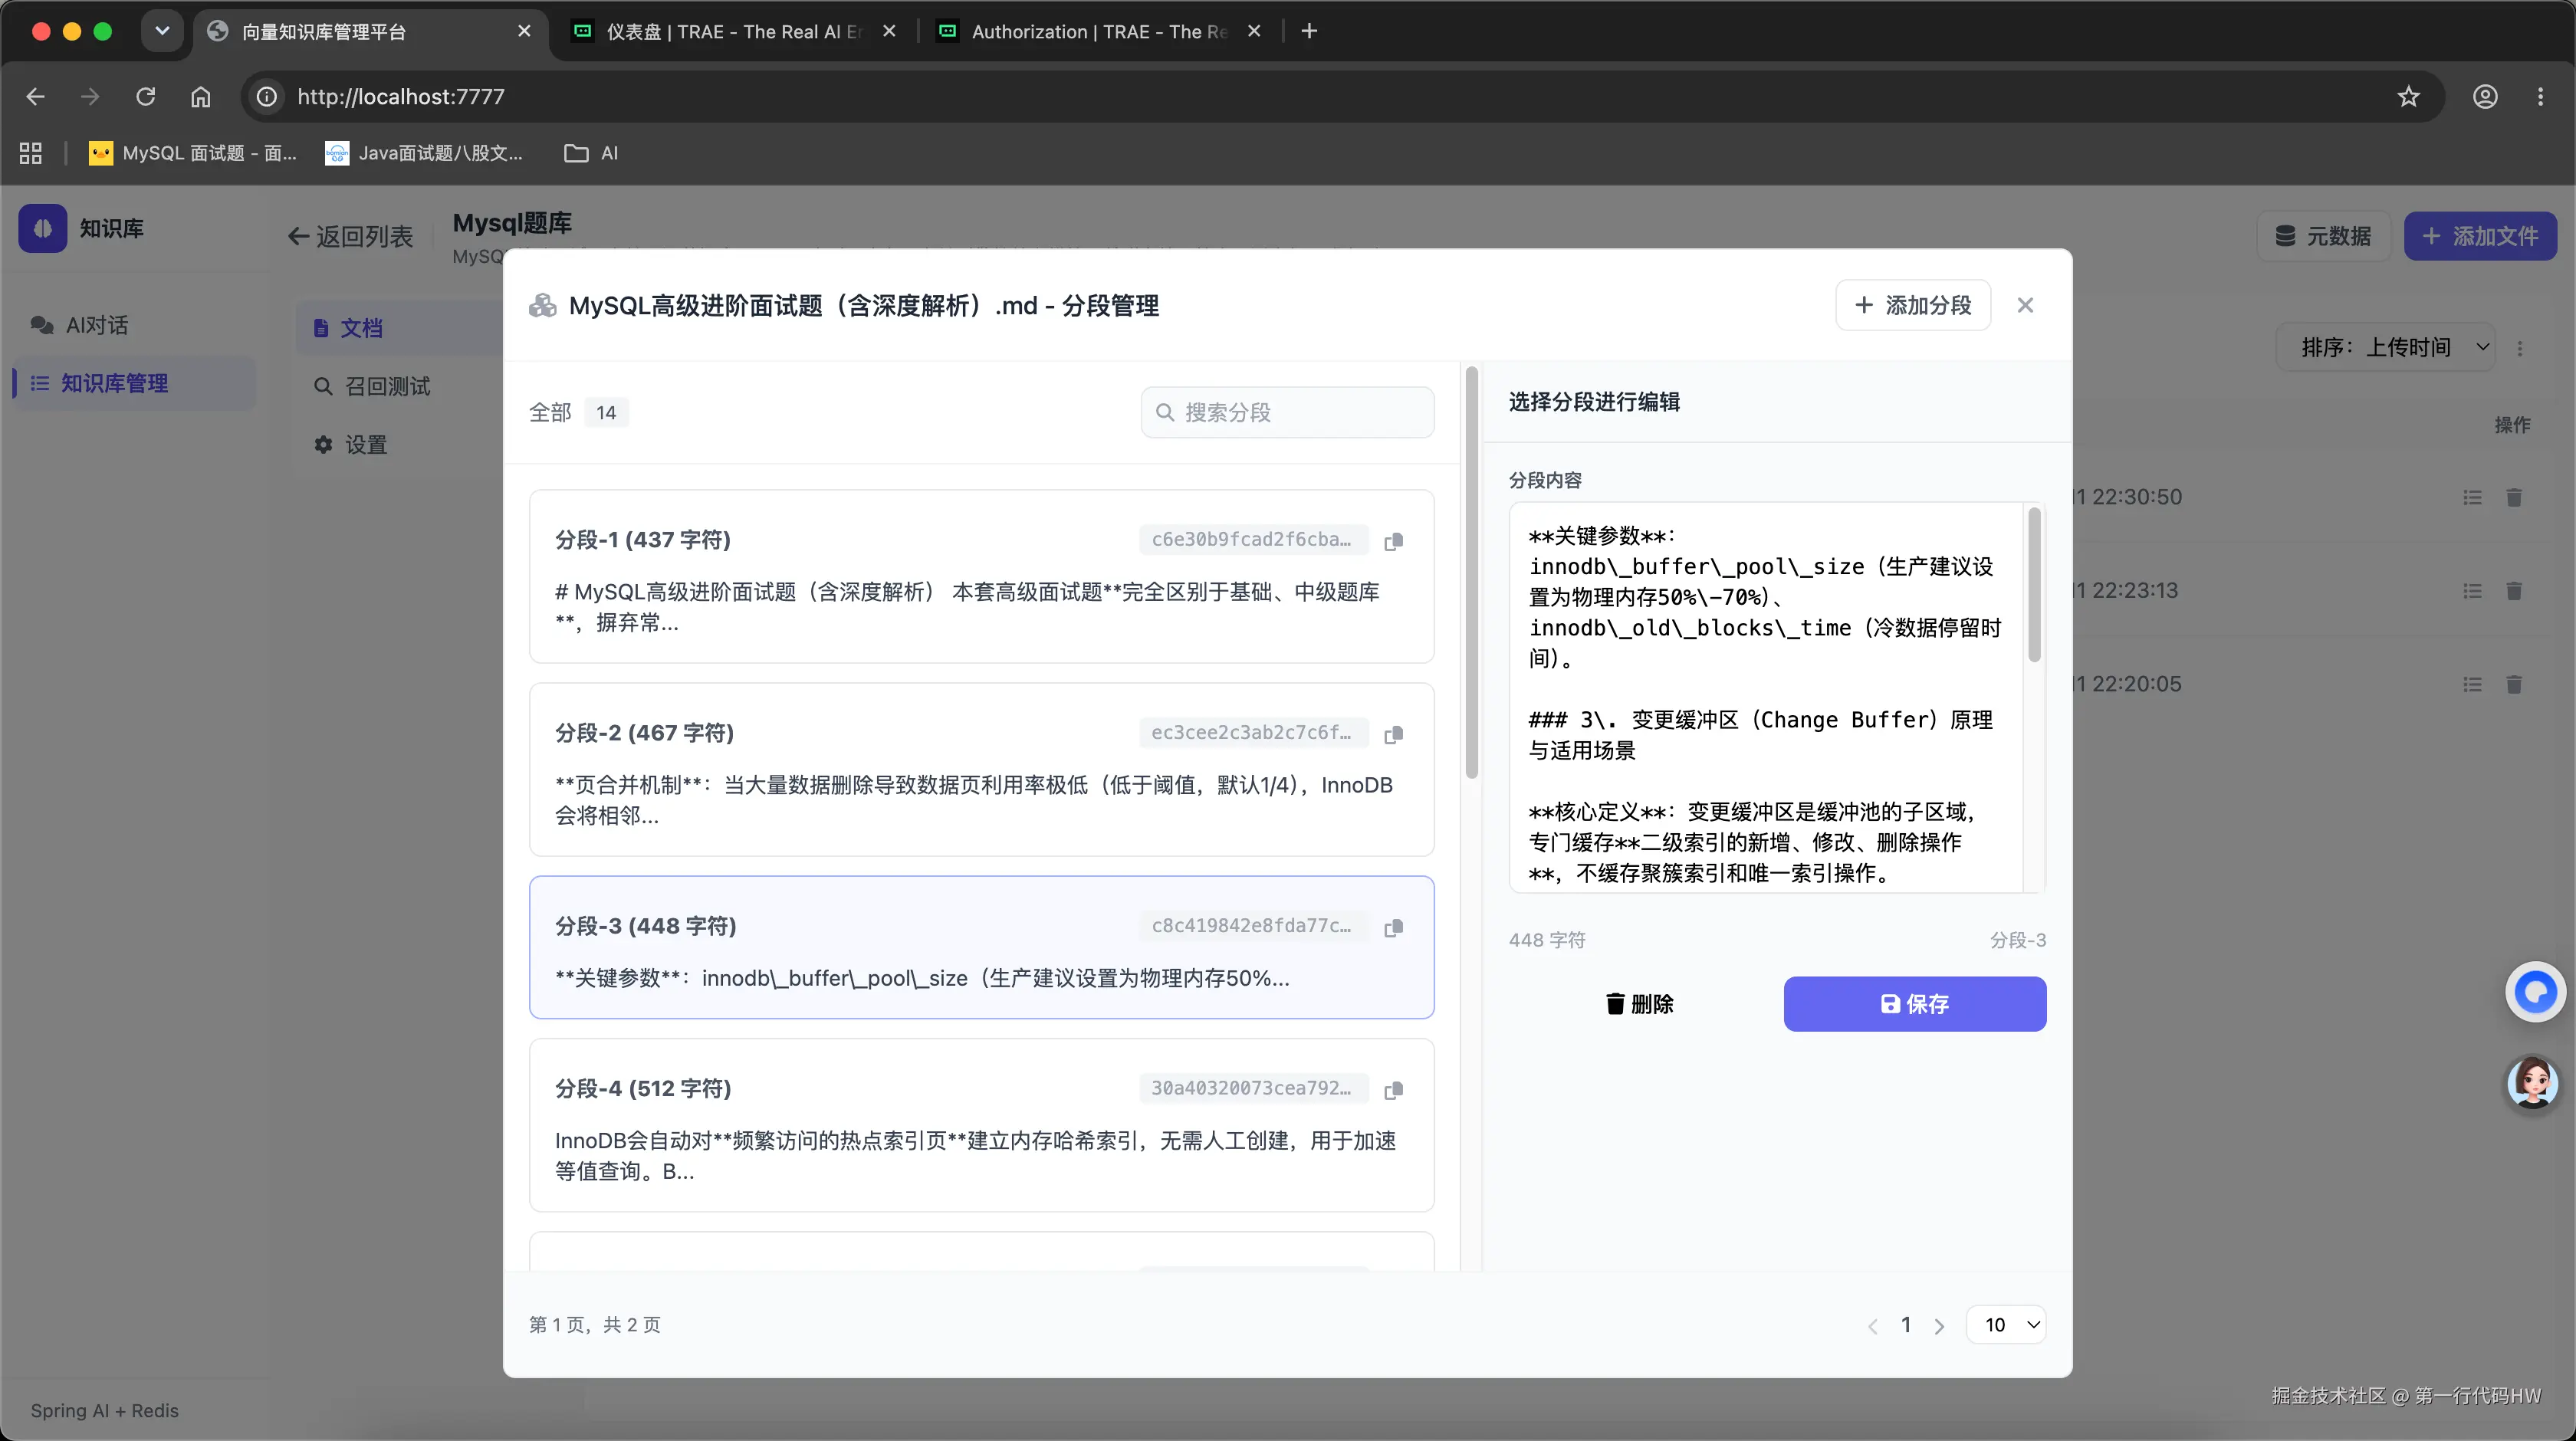Bookmark this page with the star
Viewport: 2576px width, 1441px height.
(x=2408, y=96)
